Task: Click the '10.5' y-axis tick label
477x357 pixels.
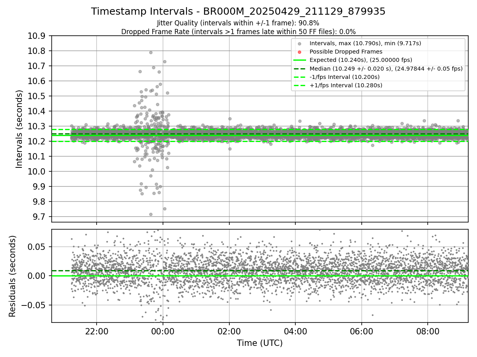Action: (37, 96)
